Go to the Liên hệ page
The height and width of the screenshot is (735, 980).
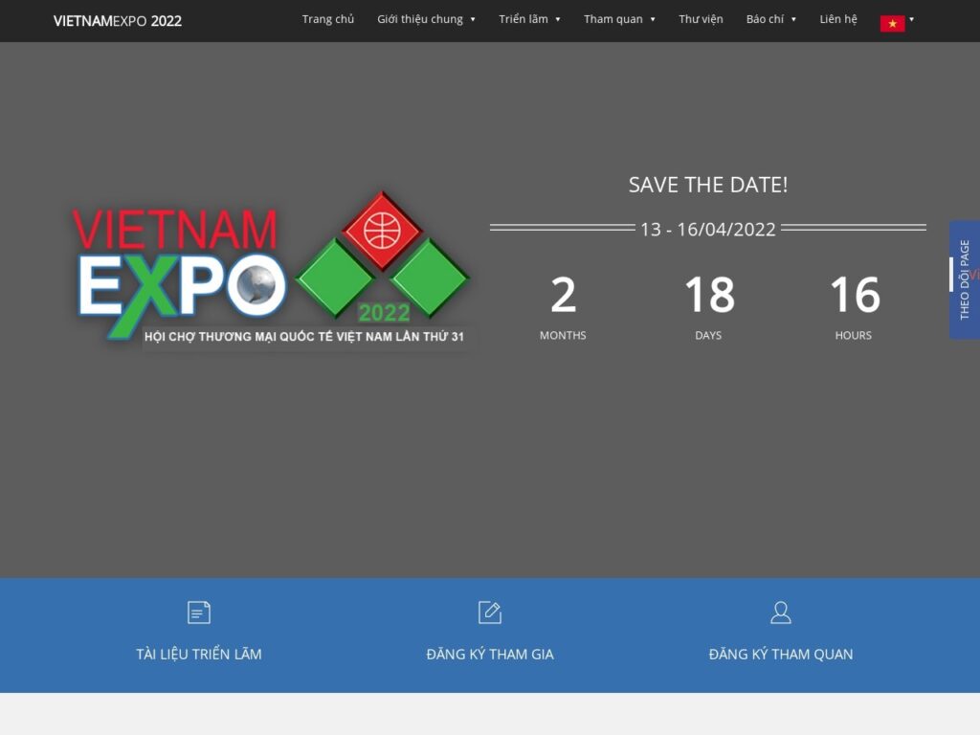coord(838,19)
